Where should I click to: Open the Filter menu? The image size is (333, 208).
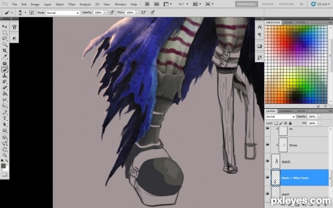[x=72, y=4]
